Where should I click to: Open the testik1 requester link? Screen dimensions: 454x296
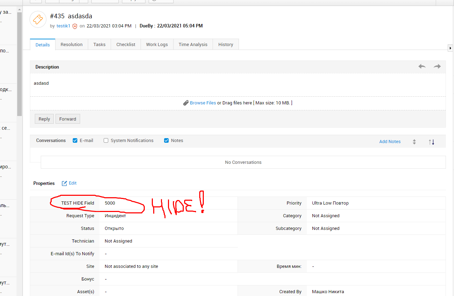pos(64,26)
